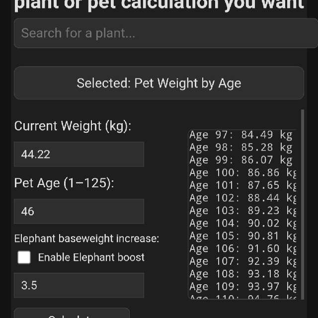This screenshot has height=318, width=318.
Task: Click the plant or pet calculation heading
Action: (x=159, y=5)
